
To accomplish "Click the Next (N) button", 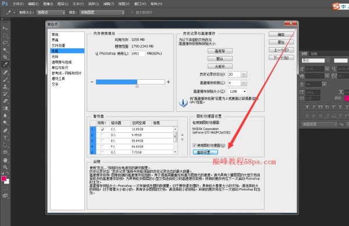I will point(281,58).
